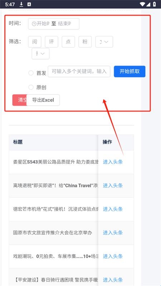Click the clock icon in time range

[34, 24]
